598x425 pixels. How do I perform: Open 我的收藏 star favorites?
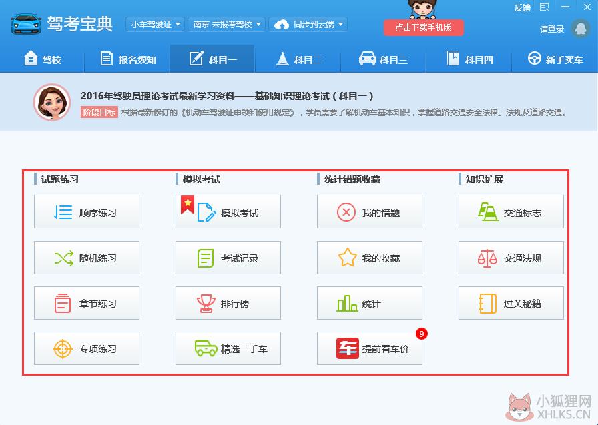pos(370,258)
